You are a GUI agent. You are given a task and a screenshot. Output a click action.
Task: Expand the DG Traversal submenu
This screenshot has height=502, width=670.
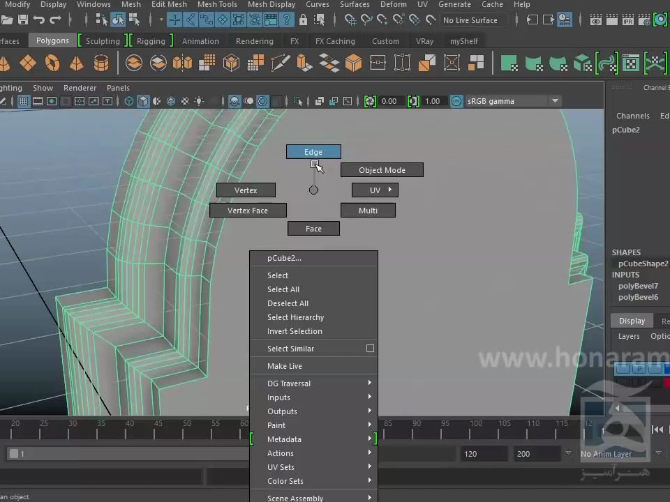coord(313,383)
